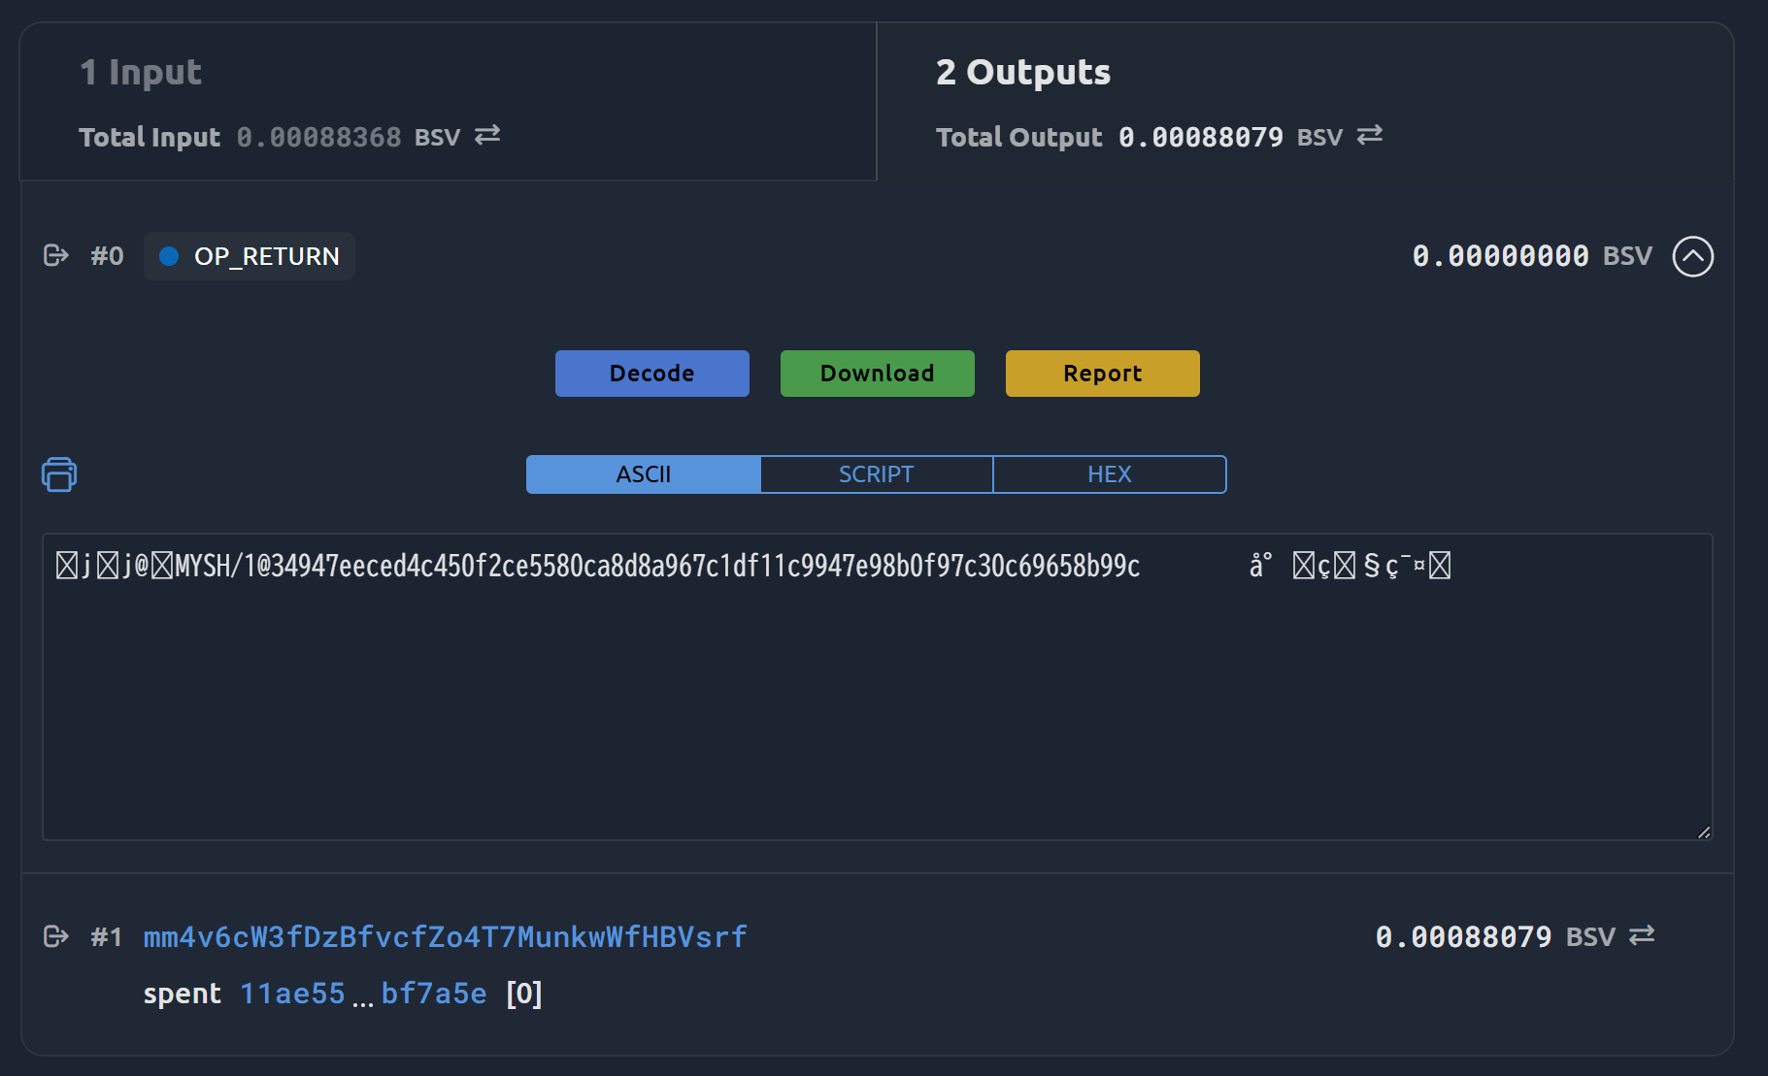Open address mm4v6cW3fDzBfvcfZo4T7MunkwWfHBVsrf

coord(446,937)
